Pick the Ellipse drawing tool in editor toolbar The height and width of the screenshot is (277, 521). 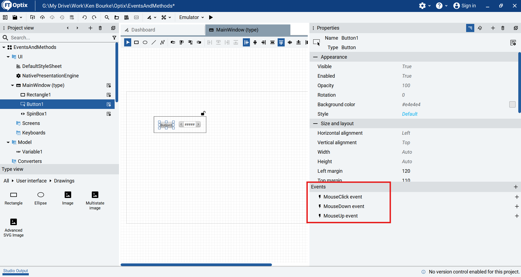pyautogui.click(x=145, y=42)
